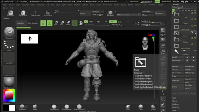This screenshot has height=112, width=199.
Task: Open Accessories folder gear settings
Action: click(x=192, y=44)
